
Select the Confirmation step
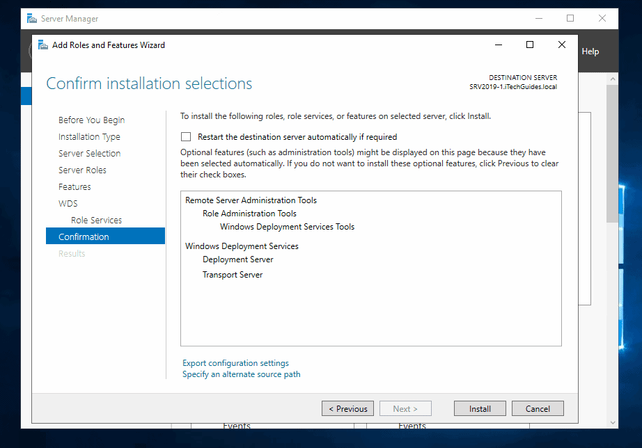tap(82, 236)
